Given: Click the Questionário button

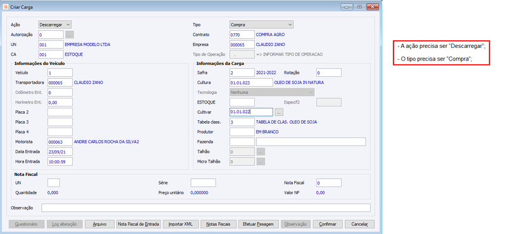Looking at the screenshot, I should point(26,224).
